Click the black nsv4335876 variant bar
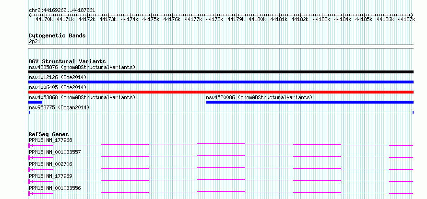Image resolution: width=427 pixels, height=199 pixels. tap(221, 72)
